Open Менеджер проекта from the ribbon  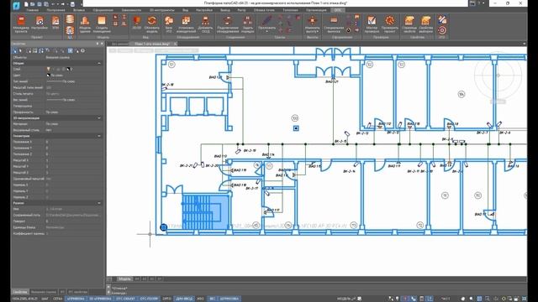click(x=21, y=24)
